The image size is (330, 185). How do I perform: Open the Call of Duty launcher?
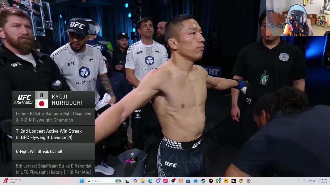(234, 181)
